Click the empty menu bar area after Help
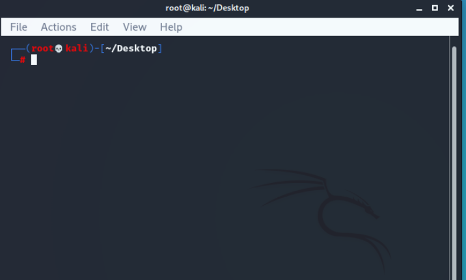The image size is (466, 280). pyautogui.click(x=320, y=27)
